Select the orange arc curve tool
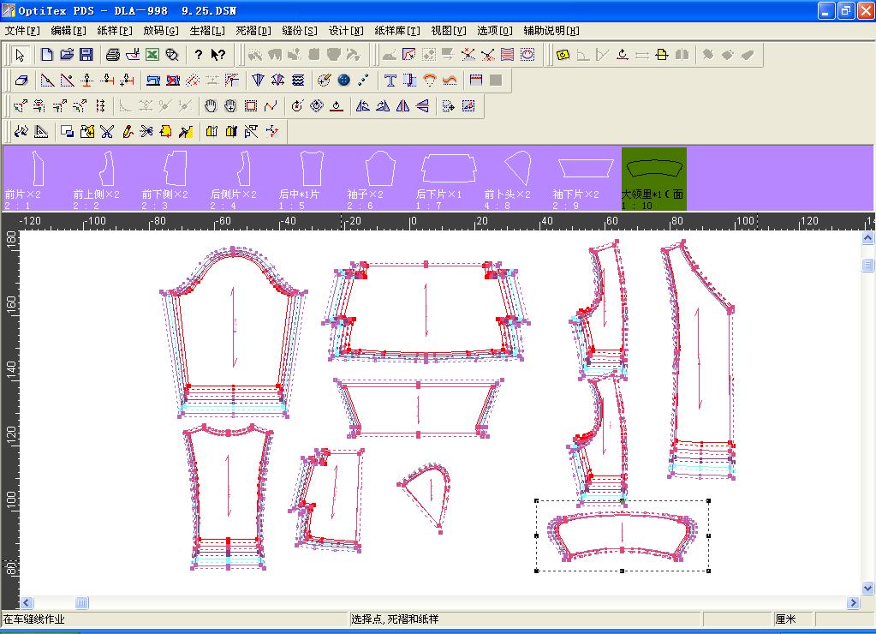The height and width of the screenshot is (634, 876). click(x=430, y=81)
